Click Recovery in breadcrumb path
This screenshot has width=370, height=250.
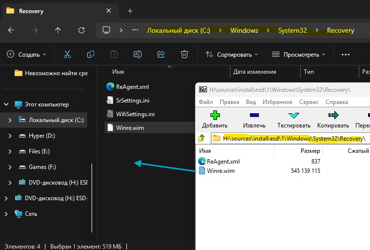click(341, 30)
